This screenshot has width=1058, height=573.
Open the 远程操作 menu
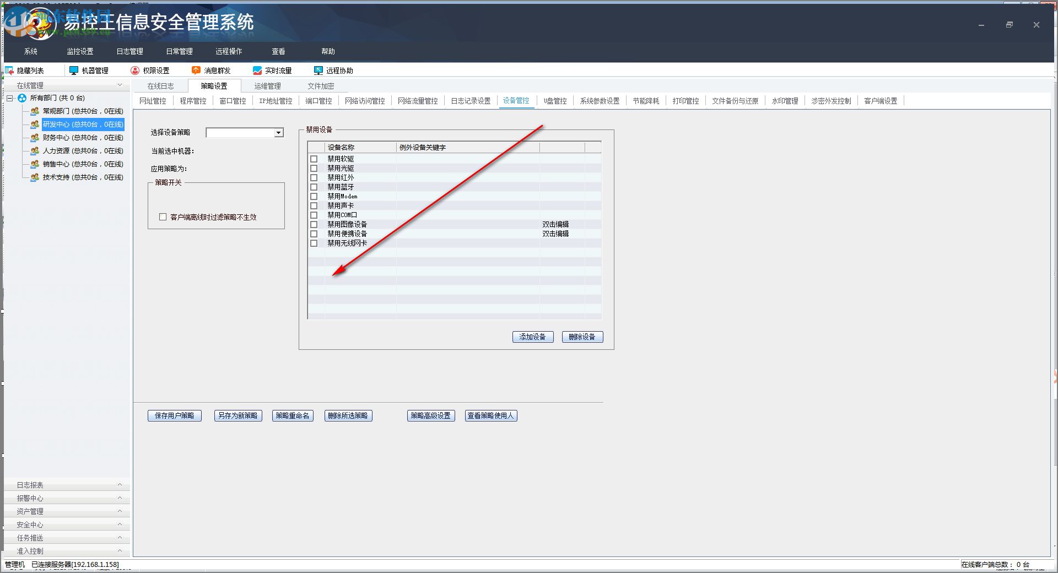click(x=229, y=51)
